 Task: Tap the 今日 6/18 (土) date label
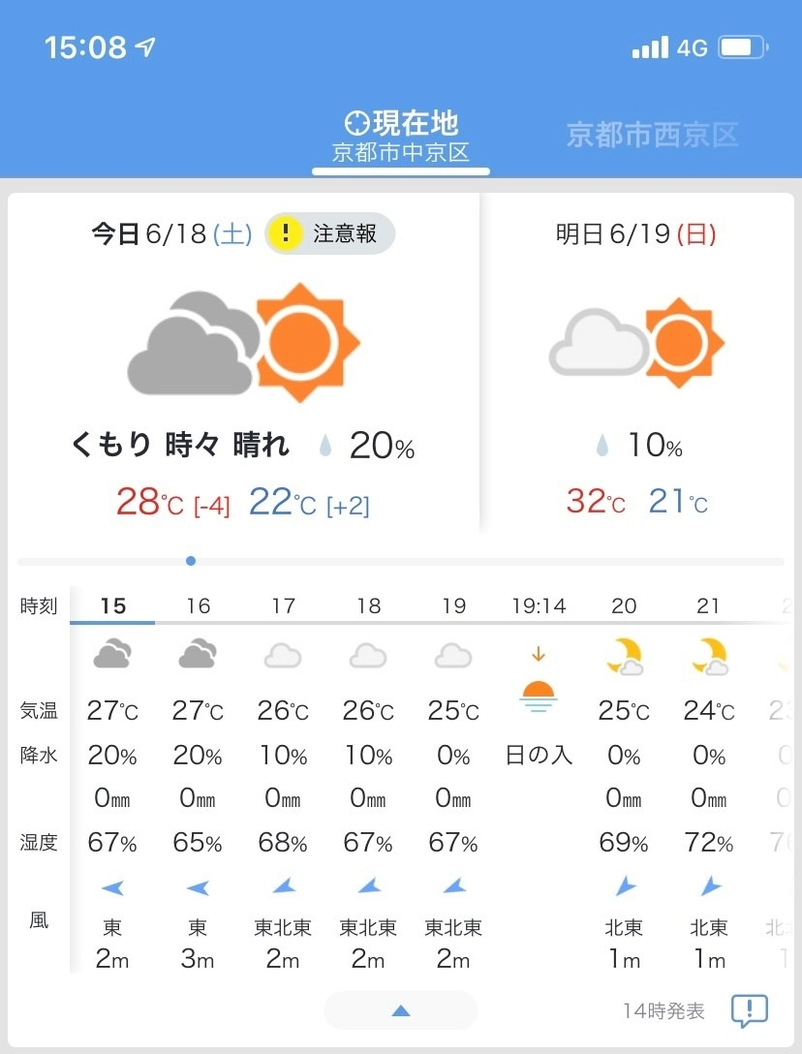tap(172, 233)
